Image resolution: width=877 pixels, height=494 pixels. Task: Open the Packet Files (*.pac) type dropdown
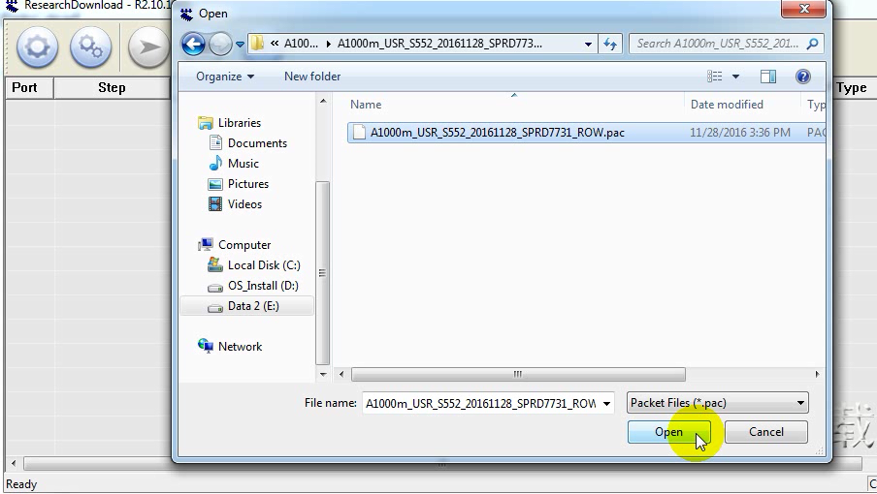click(x=718, y=402)
